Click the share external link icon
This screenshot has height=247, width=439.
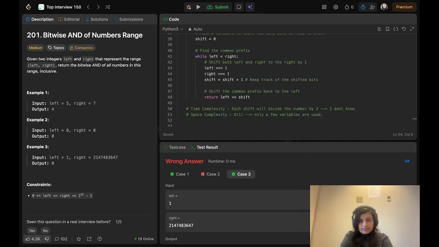pyautogui.click(x=89, y=239)
